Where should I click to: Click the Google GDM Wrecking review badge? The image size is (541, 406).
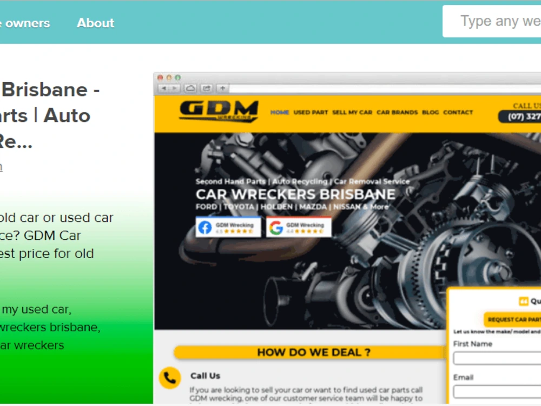pyautogui.click(x=299, y=227)
